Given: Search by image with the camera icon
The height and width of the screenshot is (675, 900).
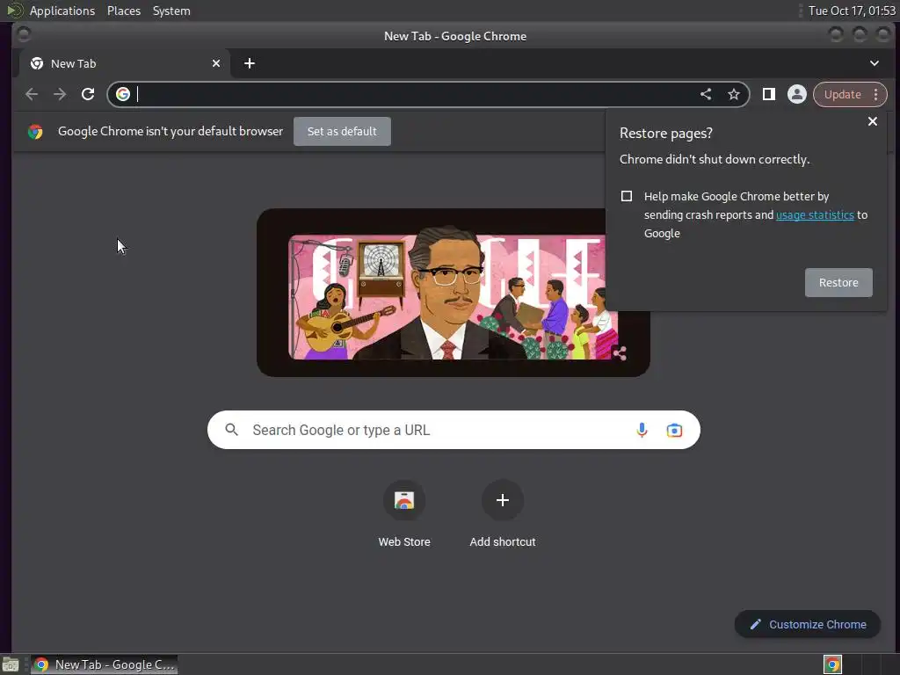Looking at the screenshot, I should pos(674,430).
